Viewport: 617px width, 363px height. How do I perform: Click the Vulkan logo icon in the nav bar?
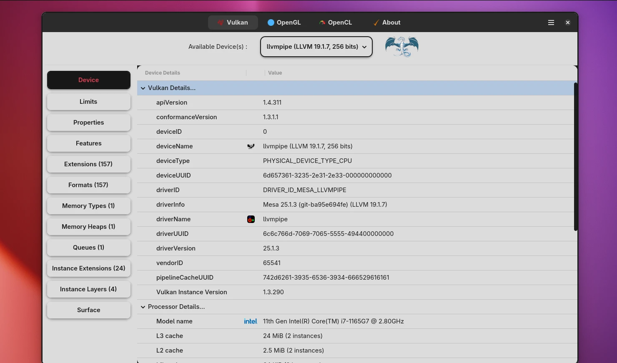coord(220,23)
